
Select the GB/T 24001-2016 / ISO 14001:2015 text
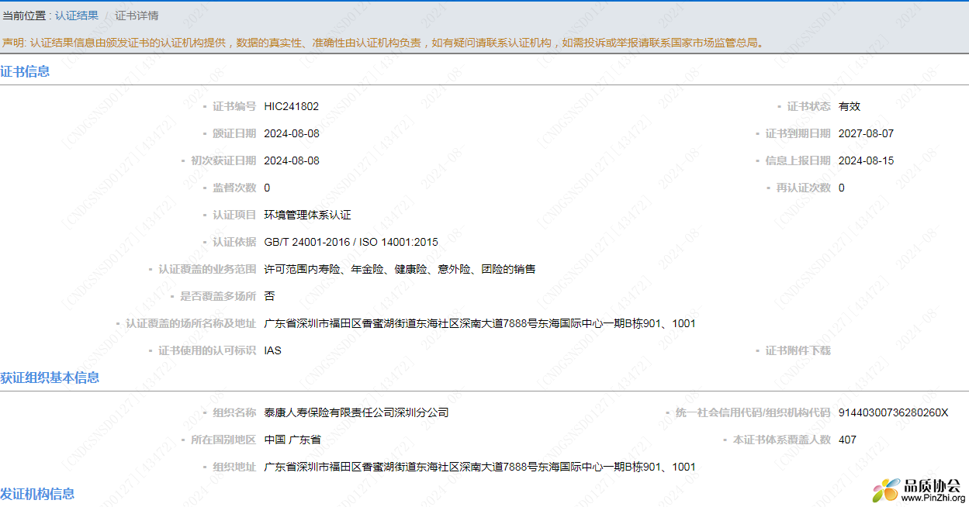click(351, 242)
